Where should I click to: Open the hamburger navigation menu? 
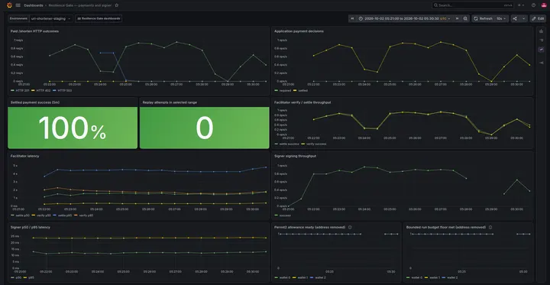[18, 5]
